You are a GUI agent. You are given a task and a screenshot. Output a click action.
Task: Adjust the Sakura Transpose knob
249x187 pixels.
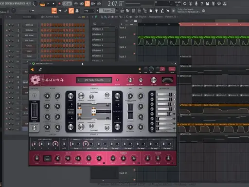tap(130, 80)
